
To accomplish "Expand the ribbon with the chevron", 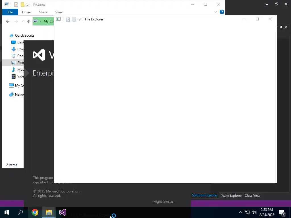I will pos(216,12).
